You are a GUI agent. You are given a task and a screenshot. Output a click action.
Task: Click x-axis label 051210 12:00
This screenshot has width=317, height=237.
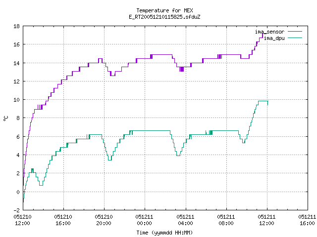tap(22, 220)
